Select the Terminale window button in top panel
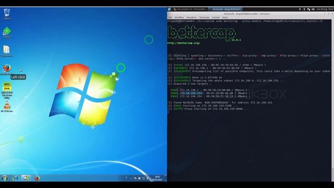Image resolution: width=334 pixels, height=188 pixels. coord(225,9)
